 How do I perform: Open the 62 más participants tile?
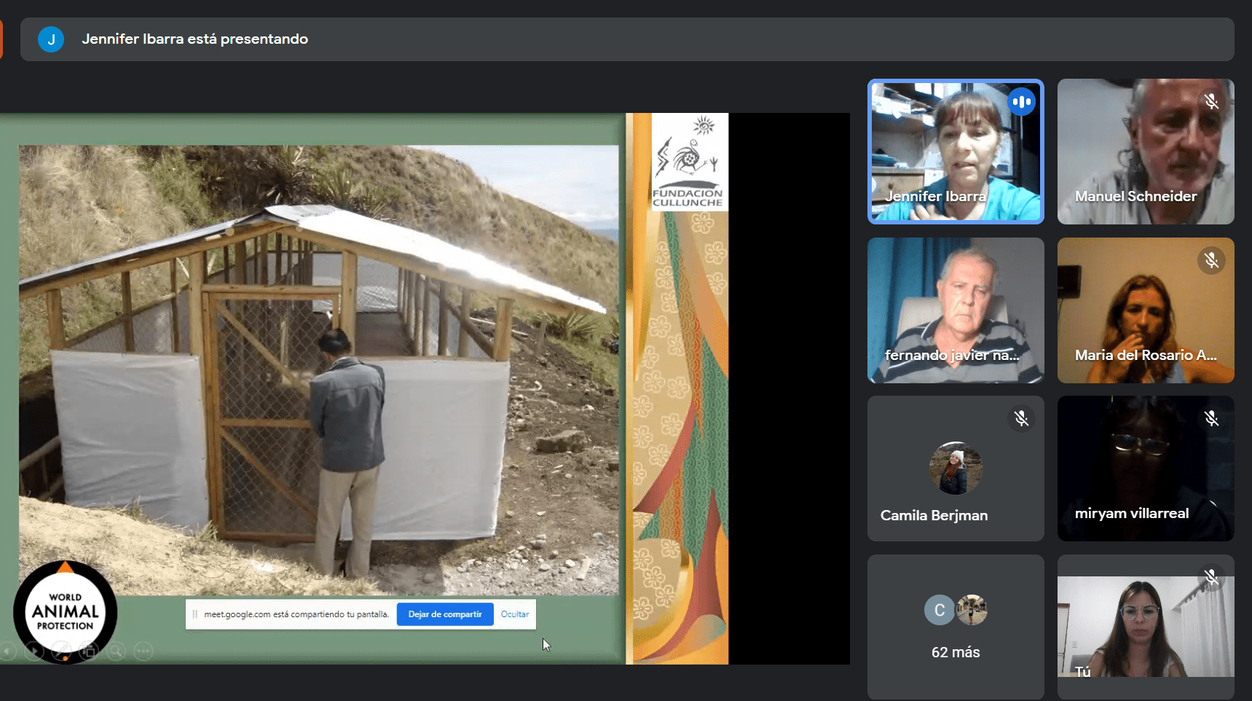click(956, 627)
